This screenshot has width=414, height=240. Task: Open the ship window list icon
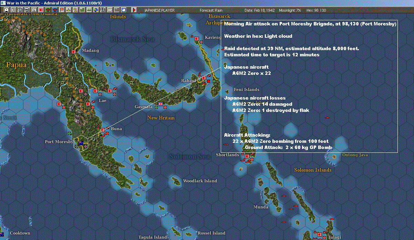coord(27,10)
